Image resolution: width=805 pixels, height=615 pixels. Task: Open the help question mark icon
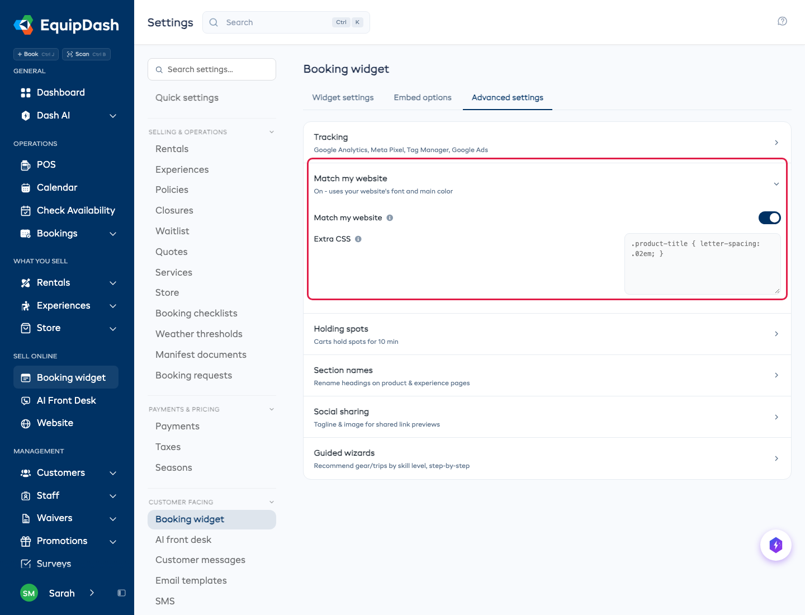pos(782,21)
